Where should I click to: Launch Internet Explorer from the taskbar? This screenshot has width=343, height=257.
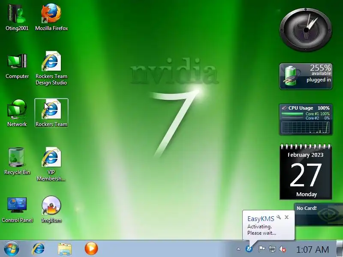(38, 249)
